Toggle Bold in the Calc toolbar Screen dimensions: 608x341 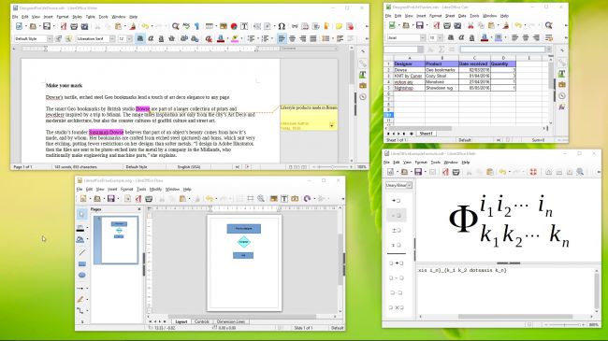click(x=451, y=37)
